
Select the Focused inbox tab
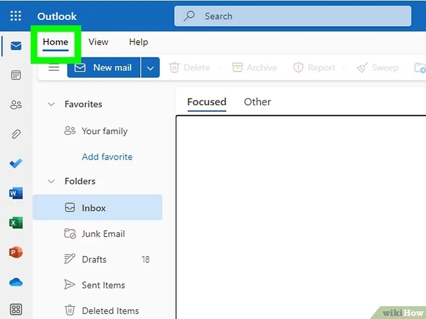click(207, 102)
